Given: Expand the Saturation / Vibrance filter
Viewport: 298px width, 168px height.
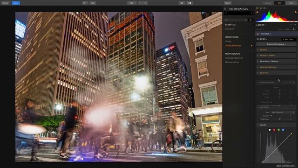Looking at the screenshot, I should (x=276, y=61).
